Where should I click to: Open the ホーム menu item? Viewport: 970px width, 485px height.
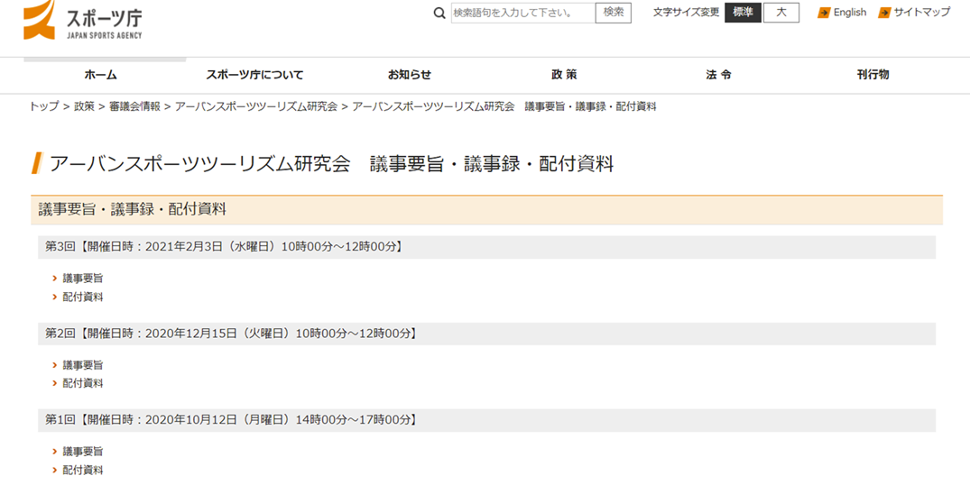(x=101, y=75)
